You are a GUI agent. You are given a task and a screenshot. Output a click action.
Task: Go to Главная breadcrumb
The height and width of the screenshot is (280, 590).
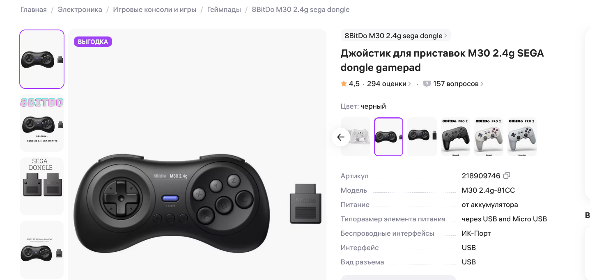point(34,9)
